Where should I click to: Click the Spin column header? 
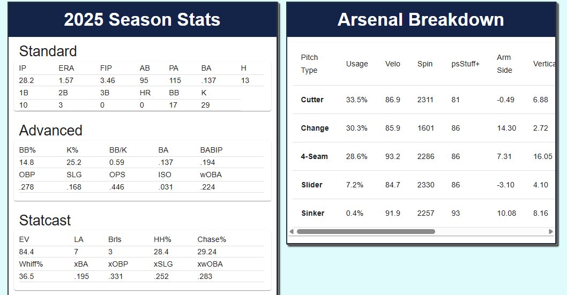425,64
